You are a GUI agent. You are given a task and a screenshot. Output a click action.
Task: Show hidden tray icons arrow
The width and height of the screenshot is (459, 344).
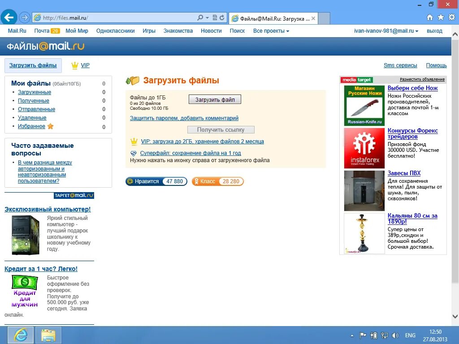click(352, 335)
